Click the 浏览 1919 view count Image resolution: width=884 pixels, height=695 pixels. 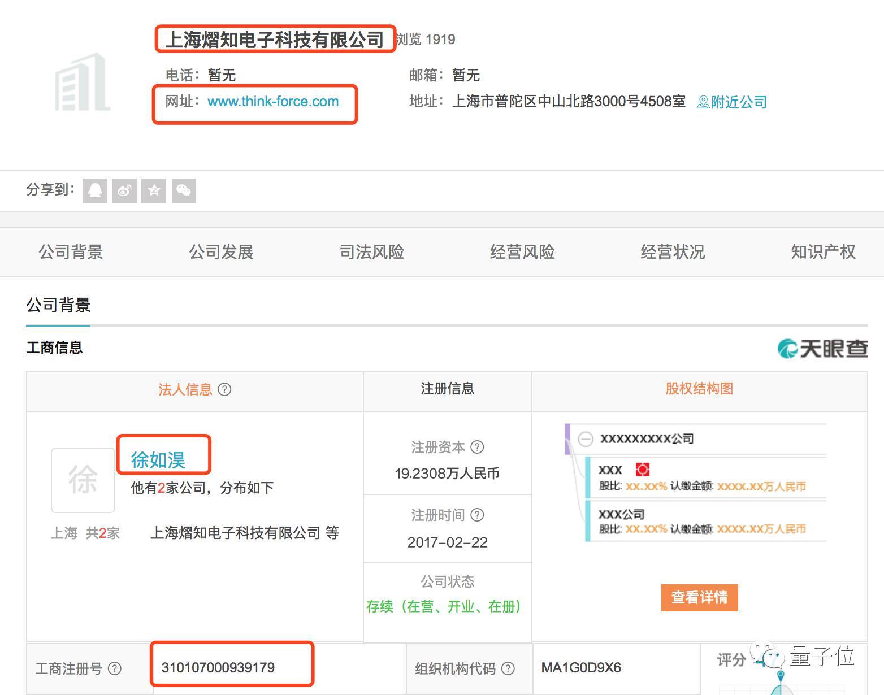coord(426,40)
